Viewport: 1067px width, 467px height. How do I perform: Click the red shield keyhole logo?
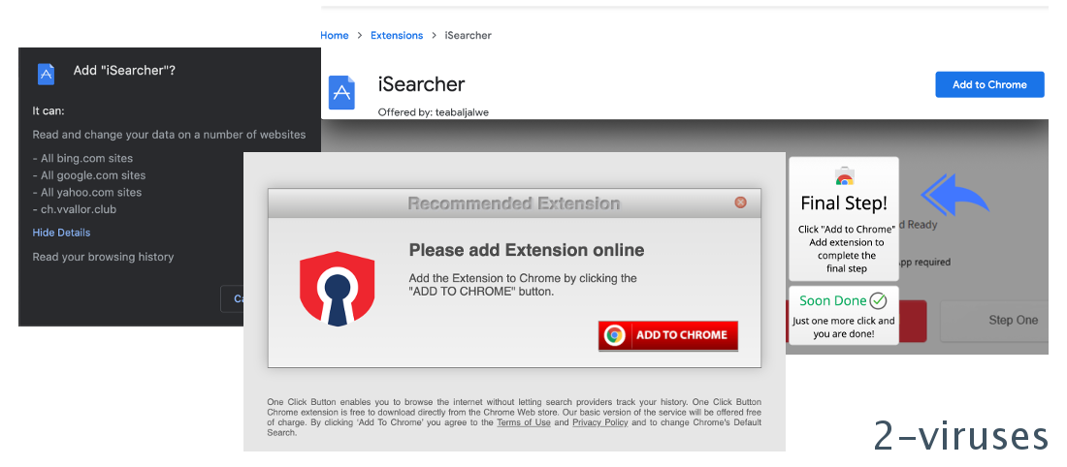[x=338, y=289]
